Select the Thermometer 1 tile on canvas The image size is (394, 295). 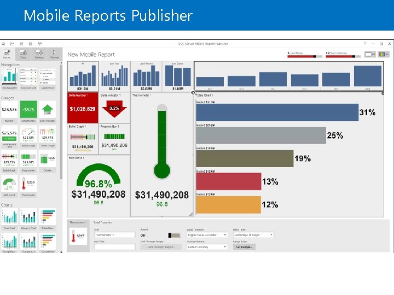[x=162, y=155]
